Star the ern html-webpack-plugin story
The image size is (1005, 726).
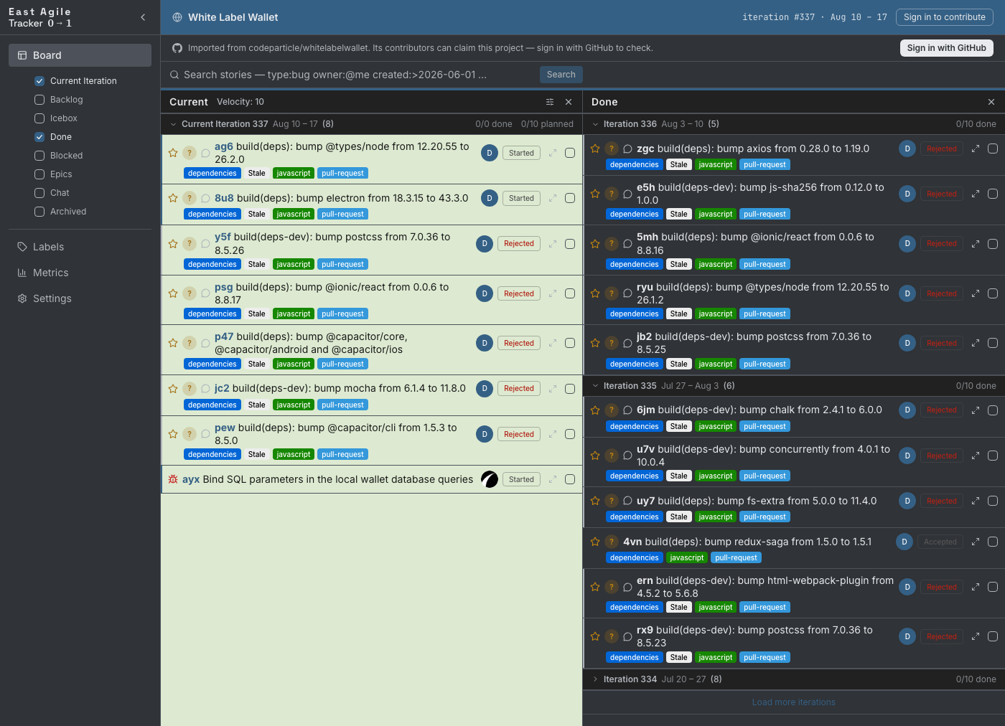595,587
